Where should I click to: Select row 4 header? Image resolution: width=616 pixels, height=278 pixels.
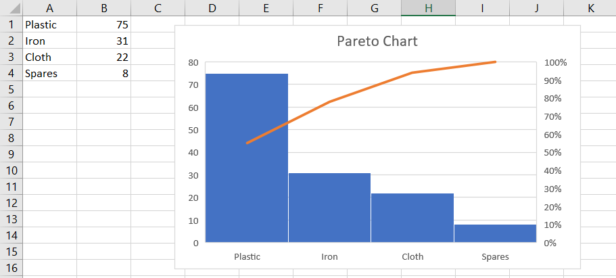point(11,73)
